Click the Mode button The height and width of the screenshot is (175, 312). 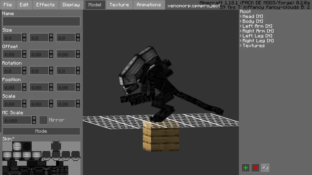click(x=41, y=131)
